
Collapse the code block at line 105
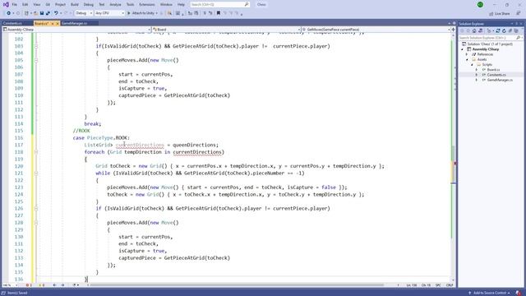pos(36,60)
